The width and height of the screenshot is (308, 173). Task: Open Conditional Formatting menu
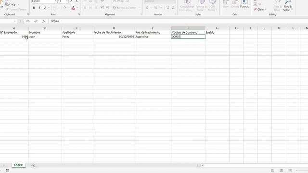[x=187, y=6]
